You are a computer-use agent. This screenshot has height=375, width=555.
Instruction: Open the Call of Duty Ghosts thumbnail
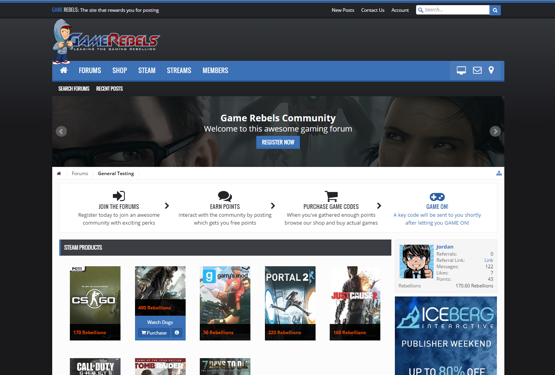pyautogui.click(x=95, y=367)
